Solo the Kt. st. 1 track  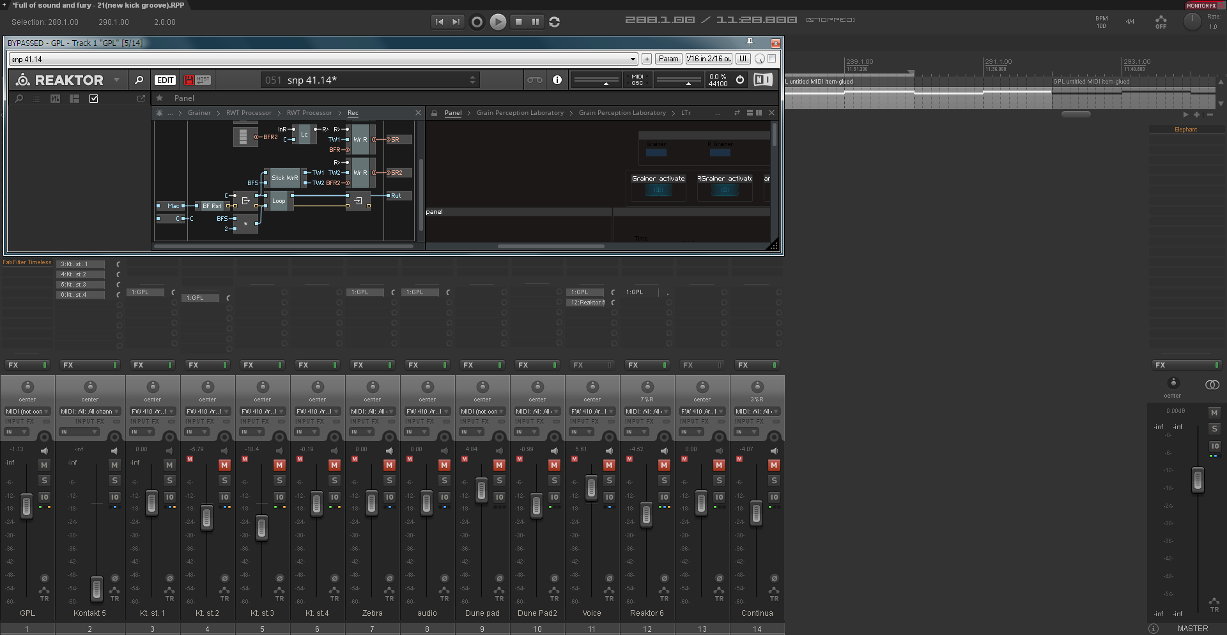(x=169, y=481)
